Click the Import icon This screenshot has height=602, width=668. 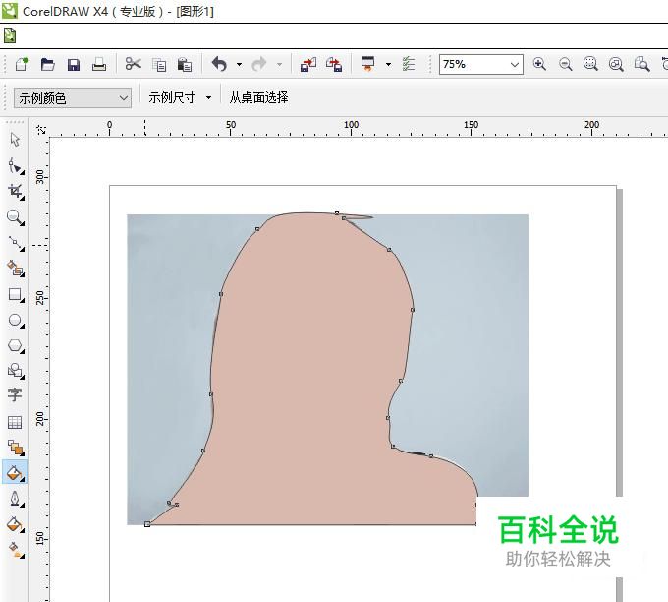point(308,64)
